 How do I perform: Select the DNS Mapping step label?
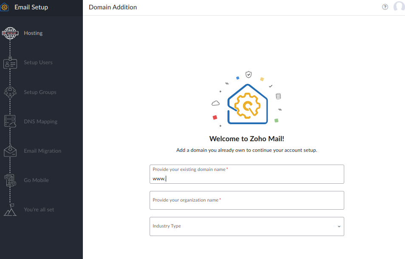[40, 122]
